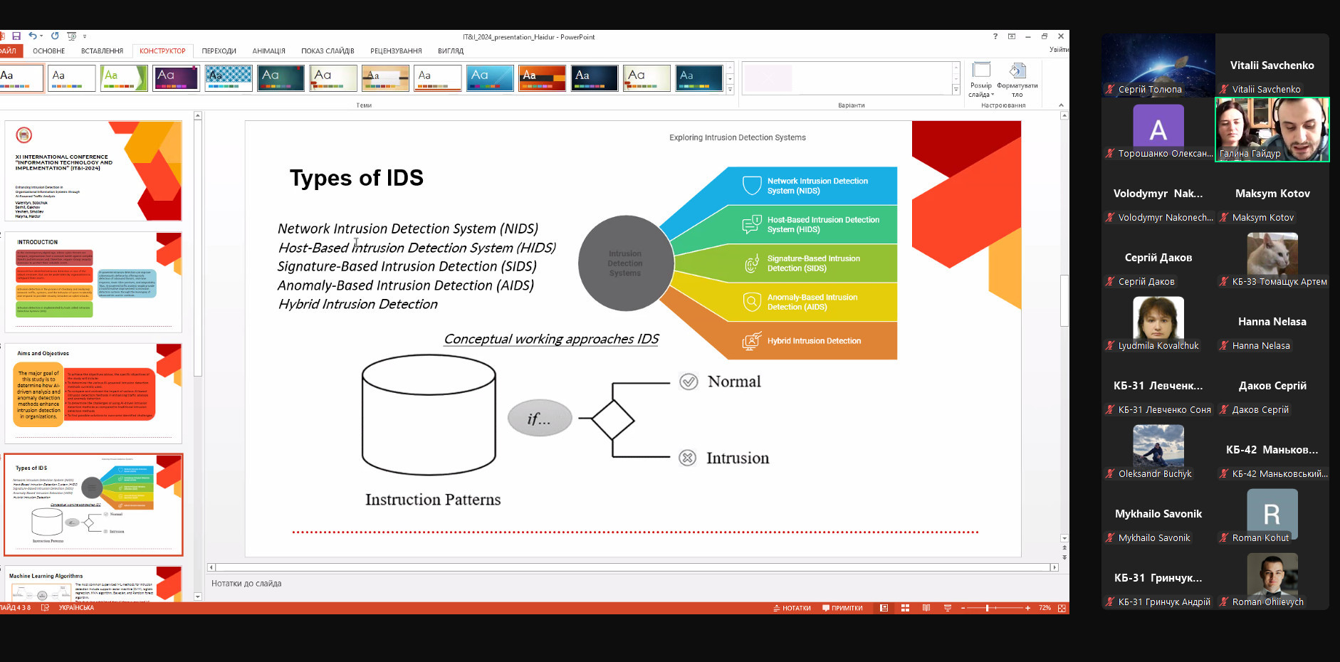
Task: Click Conceptual working approaches IDS heading
Action: [x=551, y=339]
